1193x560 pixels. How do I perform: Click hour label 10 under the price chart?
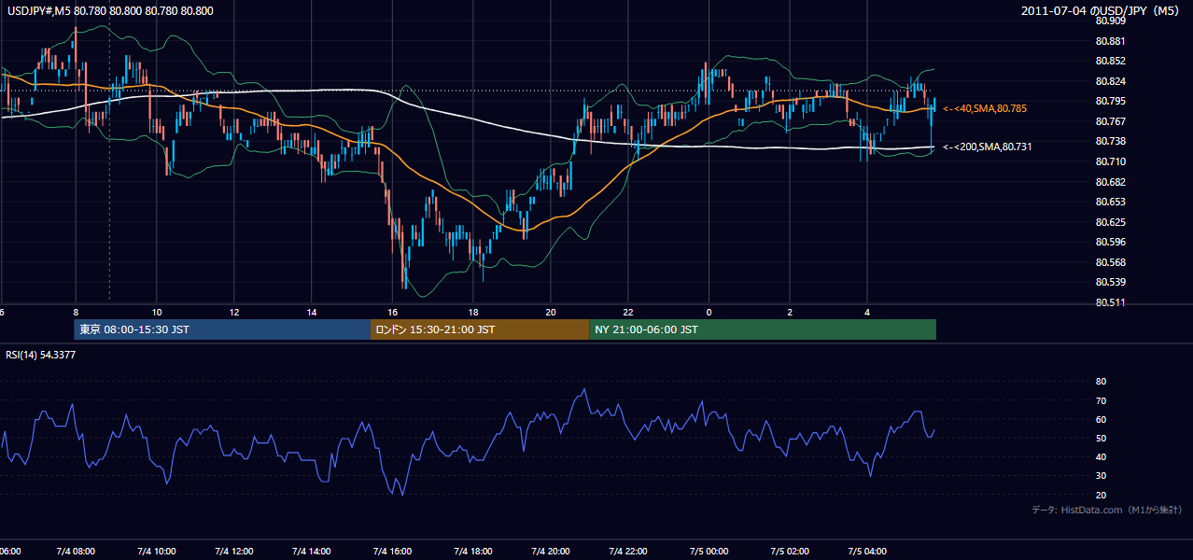(x=156, y=312)
